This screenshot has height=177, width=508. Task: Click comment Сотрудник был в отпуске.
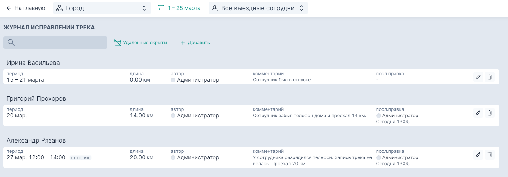pos(282,80)
